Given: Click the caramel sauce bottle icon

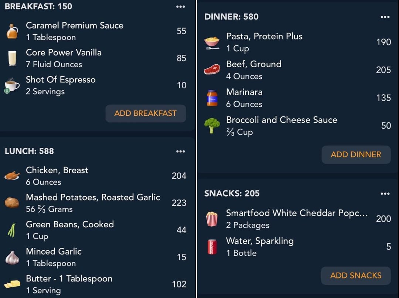Looking at the screenshot, I should [12, 31].
